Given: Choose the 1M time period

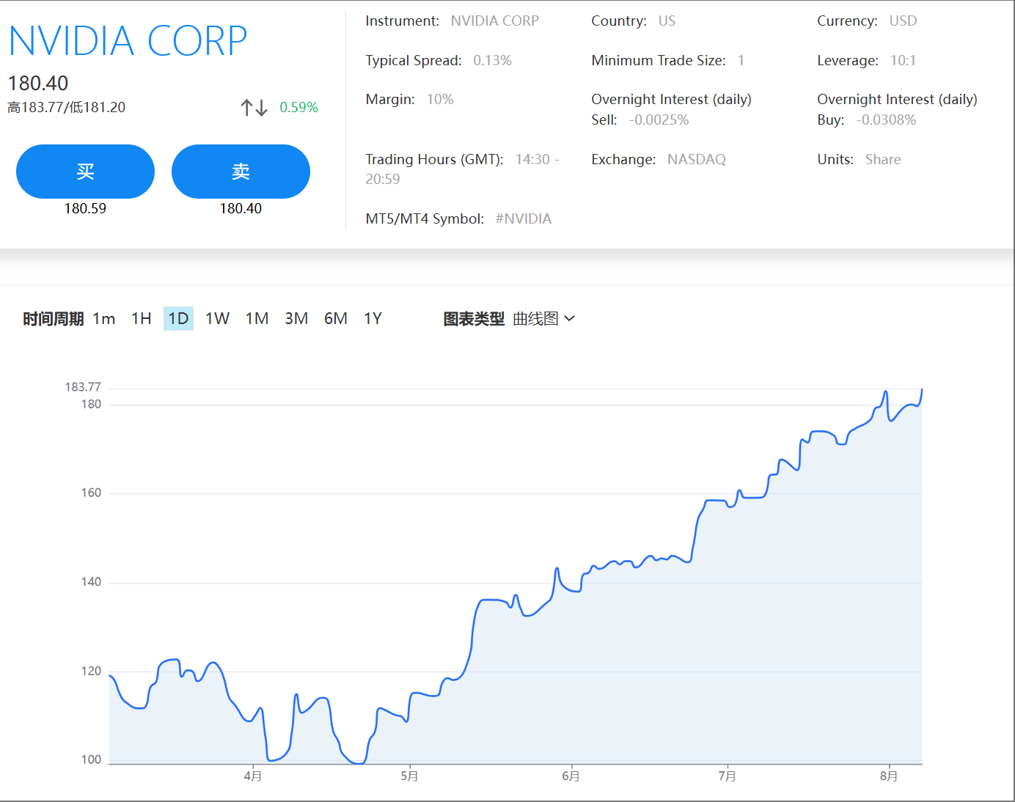Looking at the screenshot, I should pos(257,319).
